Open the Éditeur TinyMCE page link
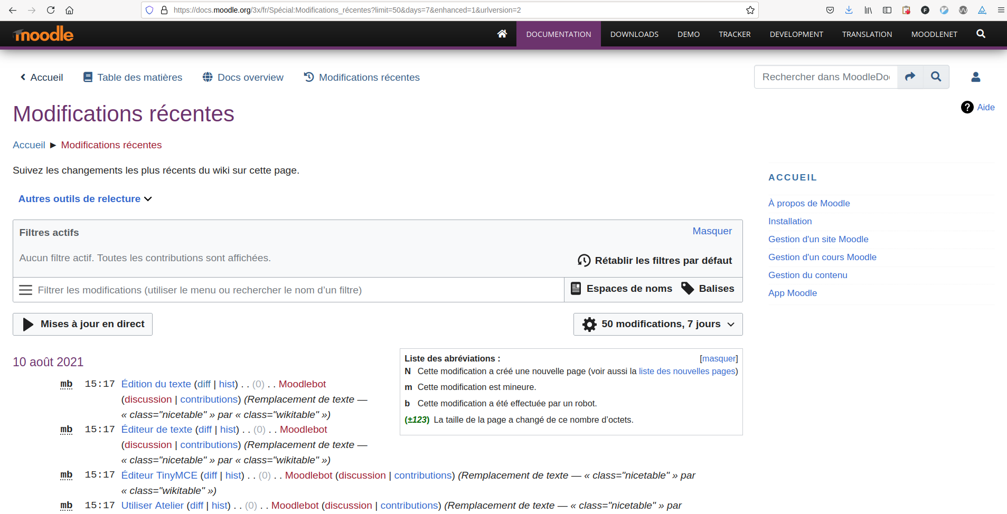1007x514 pixels. pyautogui.click(x=159, y=475)
